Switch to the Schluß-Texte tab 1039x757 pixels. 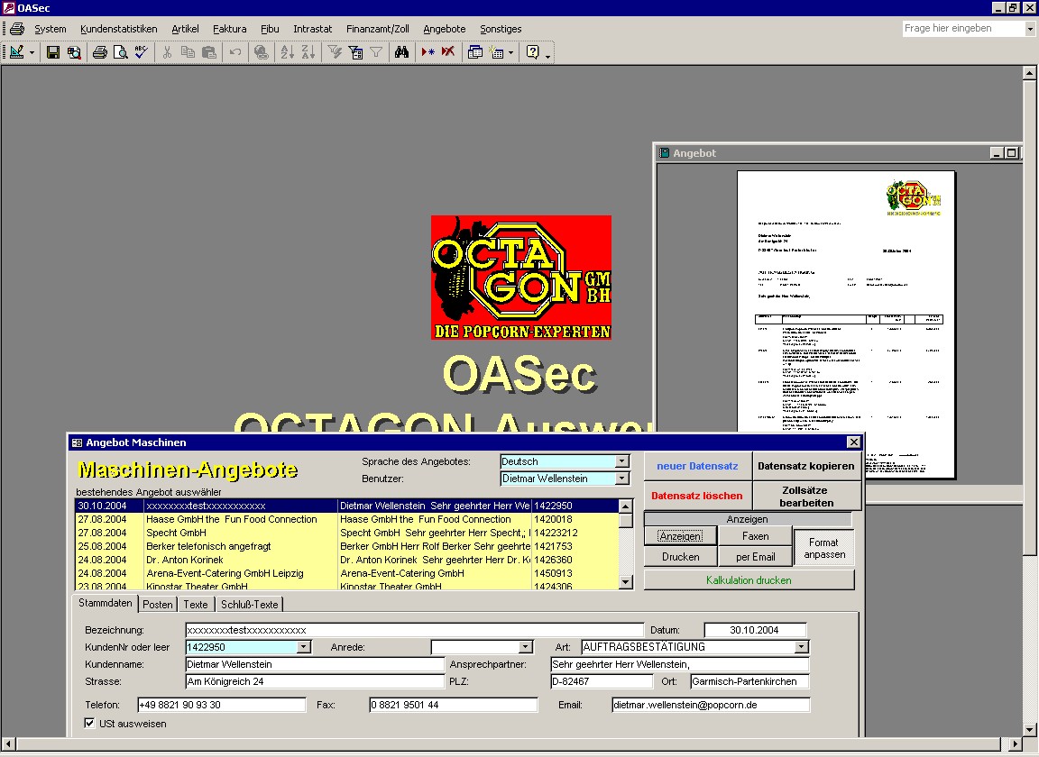[x=249, y=604]
